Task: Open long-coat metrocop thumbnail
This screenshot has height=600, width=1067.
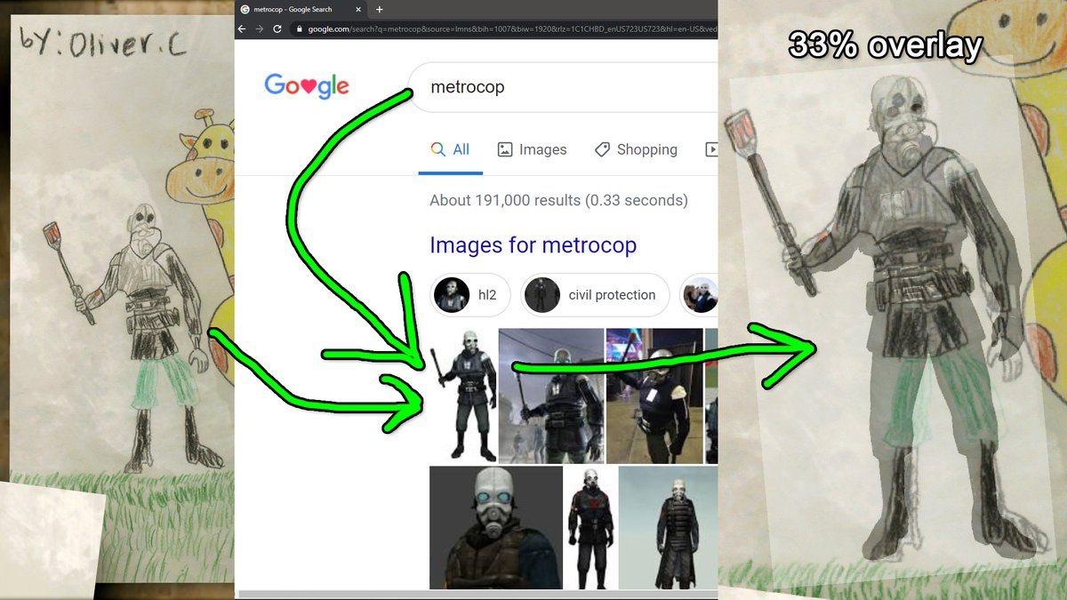Action: 668,527
